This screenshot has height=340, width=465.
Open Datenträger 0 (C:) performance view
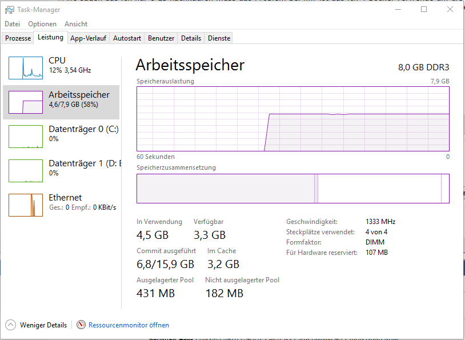[61, 137]
